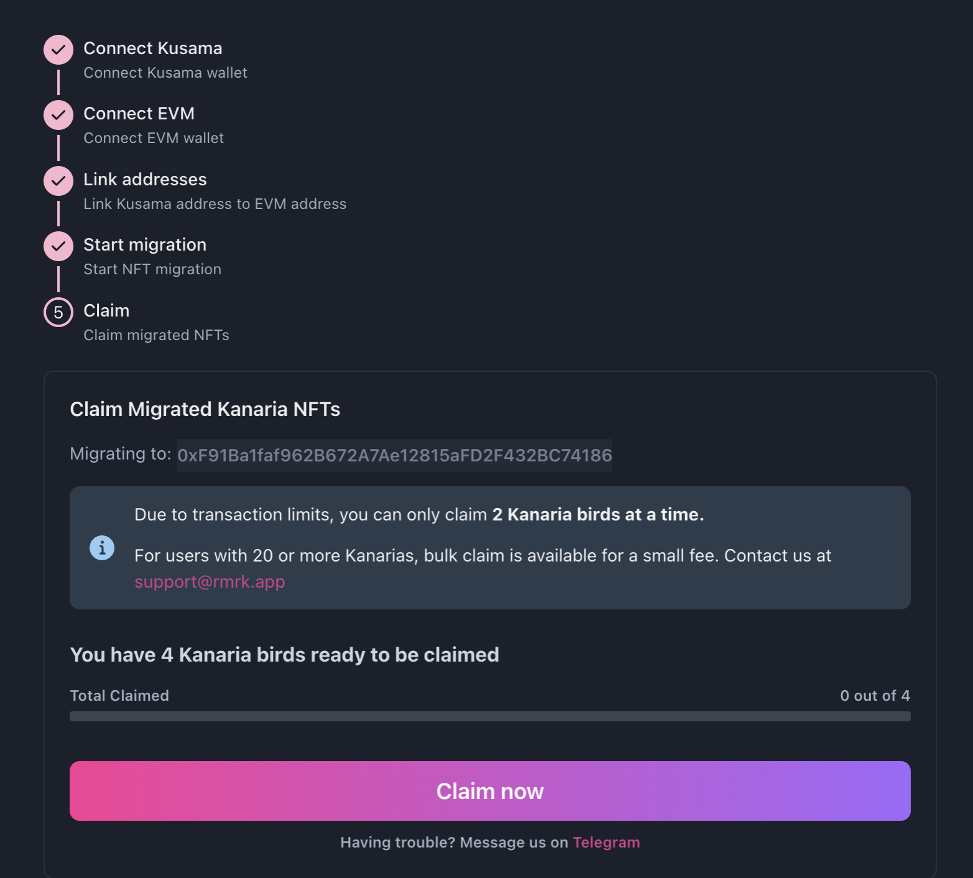Viewport: 973px width, 878px height.
Task: Select the Link addresses step title
Action: tap(145, 180)
